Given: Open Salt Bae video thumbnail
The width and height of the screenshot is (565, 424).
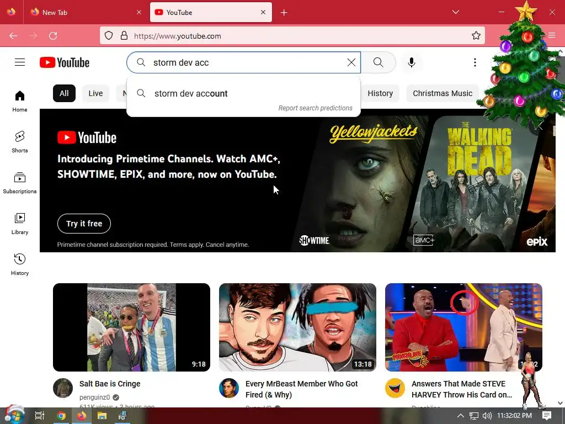Looking at the screenshot, I should [x=131, y=327].
